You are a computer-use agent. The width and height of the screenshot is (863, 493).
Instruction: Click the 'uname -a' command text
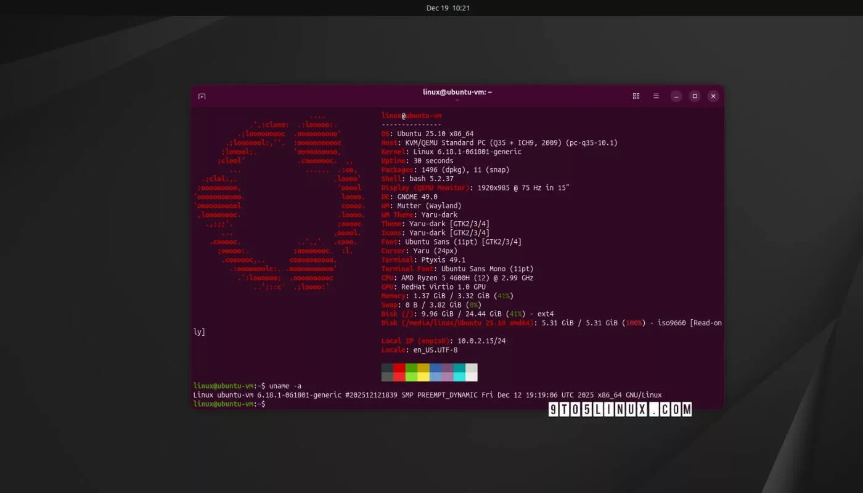click(x=285, y=386)
